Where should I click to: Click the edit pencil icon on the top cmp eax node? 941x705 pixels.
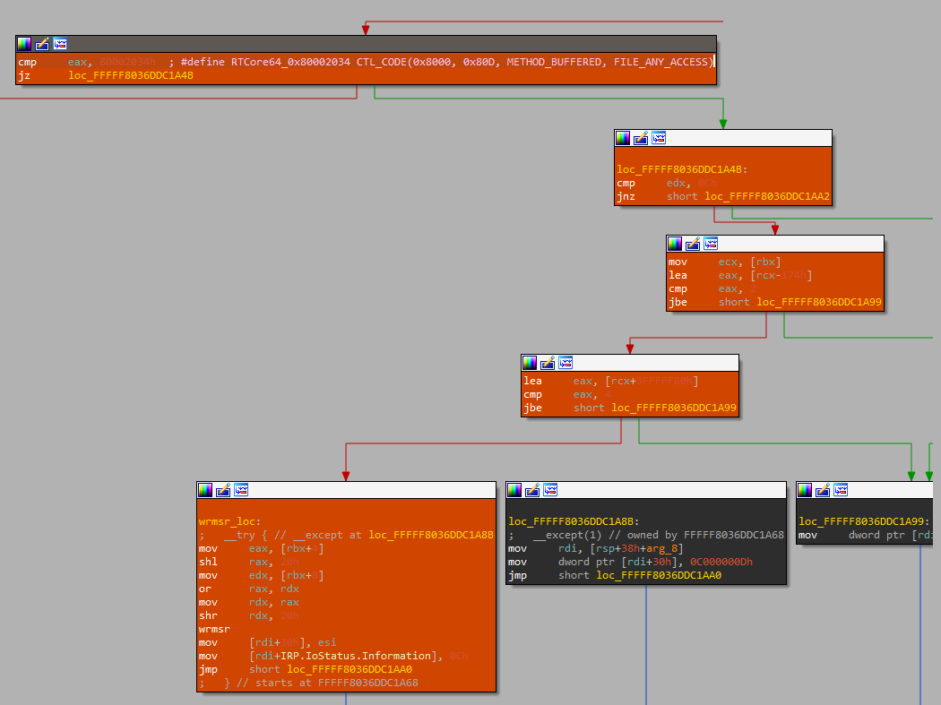point(42,44)
